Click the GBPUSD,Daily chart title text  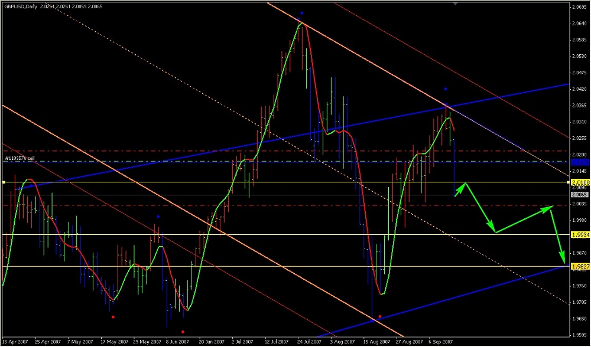click(20, 6)
